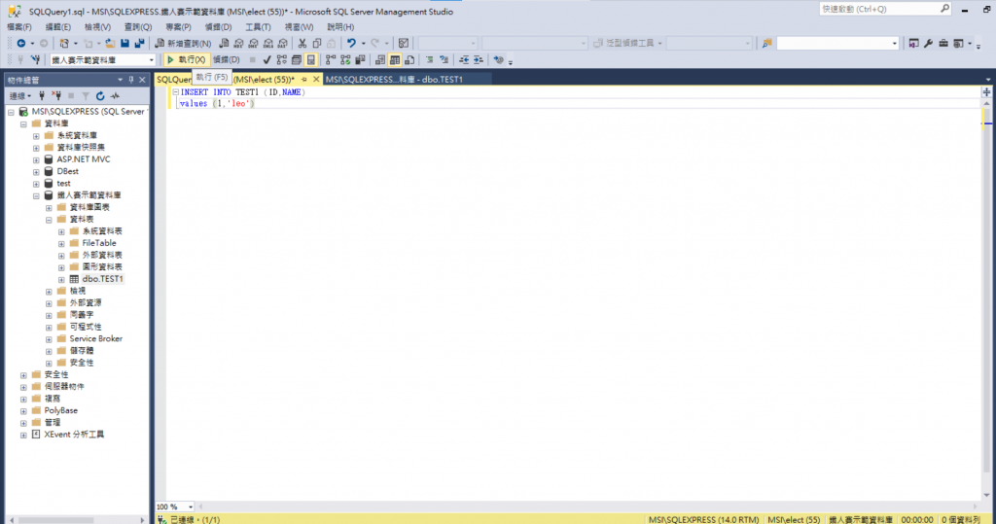
Task: Click the Database Engine Query icon
Action: click(225, 43)
